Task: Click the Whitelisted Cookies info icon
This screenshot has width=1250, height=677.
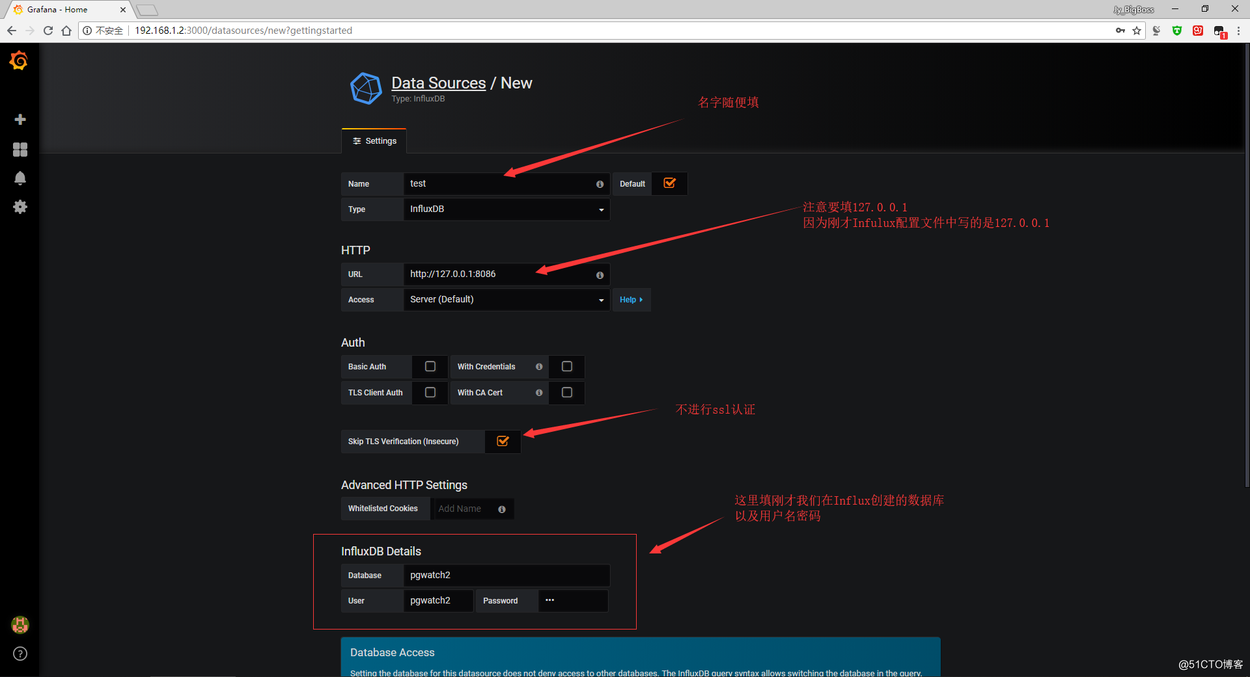Action: [x=502, y=509]
